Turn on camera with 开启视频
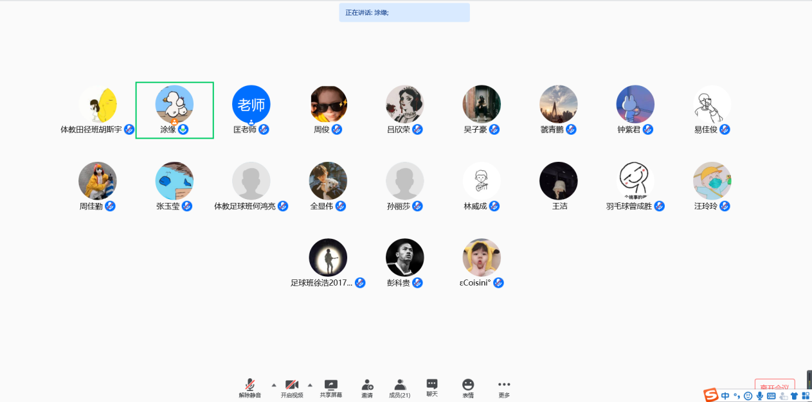This screenshot has width=812, height=402. point(292,387)
